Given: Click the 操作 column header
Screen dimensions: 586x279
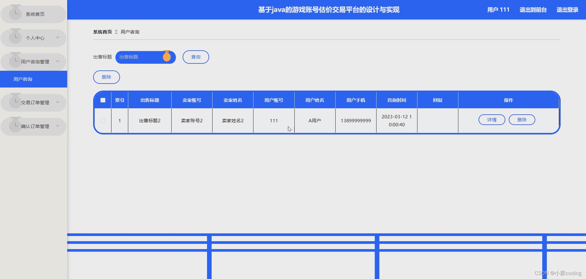Looking at the screenshot, I should 508,100.
